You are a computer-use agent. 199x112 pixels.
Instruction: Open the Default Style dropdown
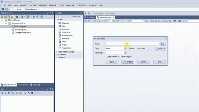pos(142,21)
